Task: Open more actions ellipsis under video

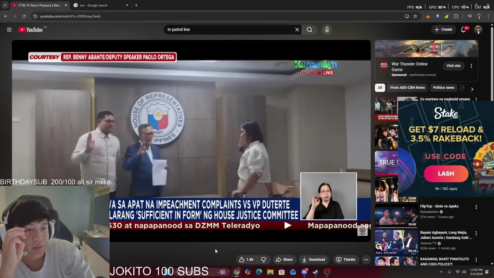Action: point(366,259)
